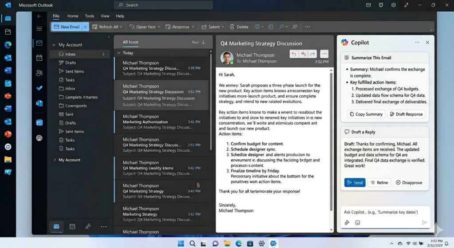Open the Calendar icon in the navigation rail

[39, 58]
